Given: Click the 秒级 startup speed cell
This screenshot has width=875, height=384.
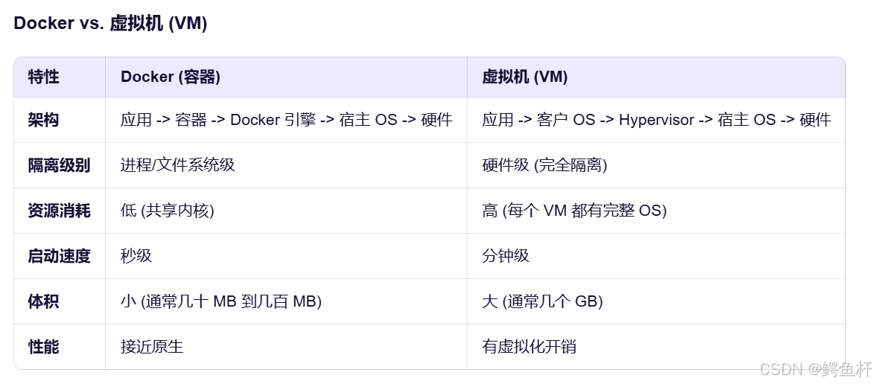Looking at the screenshot, I should pyautogui.click(x=136, y=256).
